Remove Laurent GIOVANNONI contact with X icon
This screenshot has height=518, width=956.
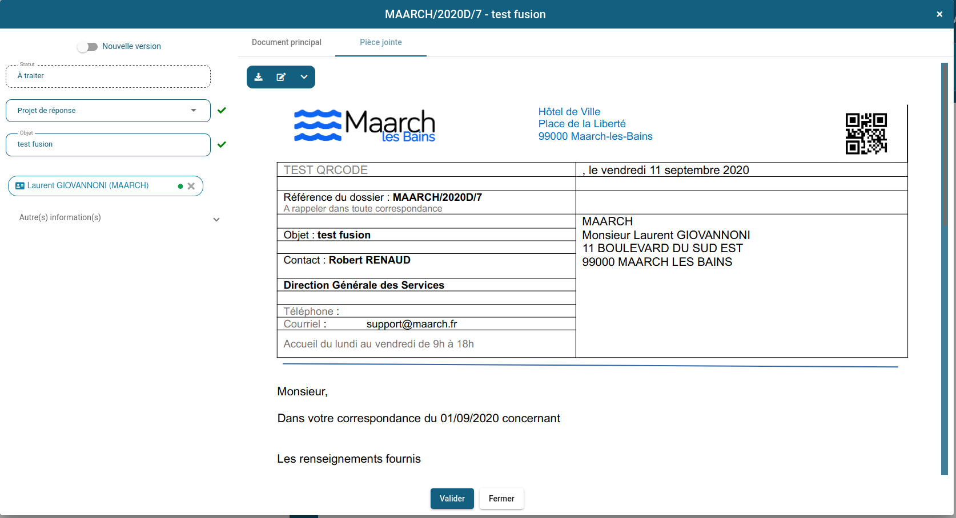[191, 186]
